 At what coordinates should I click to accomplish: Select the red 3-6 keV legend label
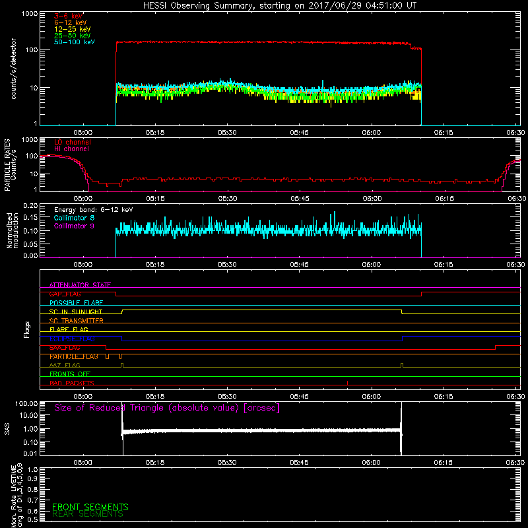68,16
